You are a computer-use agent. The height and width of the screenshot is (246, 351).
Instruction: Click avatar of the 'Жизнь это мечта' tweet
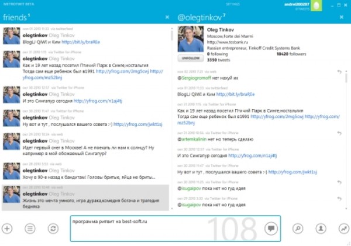point(12,194)
